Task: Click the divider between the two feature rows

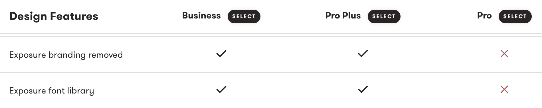Action: point(271,72)
